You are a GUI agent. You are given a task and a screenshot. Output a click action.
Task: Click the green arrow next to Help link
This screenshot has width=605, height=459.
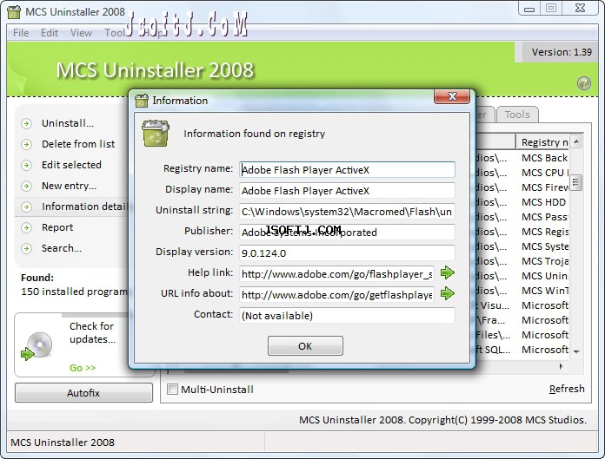click(447, 272)
